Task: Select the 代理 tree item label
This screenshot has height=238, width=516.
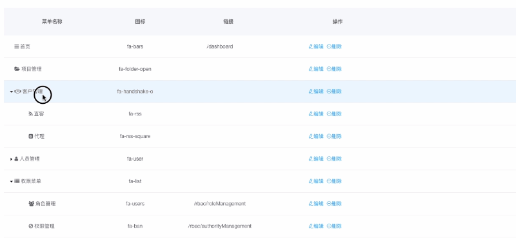Action: pos(39,136)
